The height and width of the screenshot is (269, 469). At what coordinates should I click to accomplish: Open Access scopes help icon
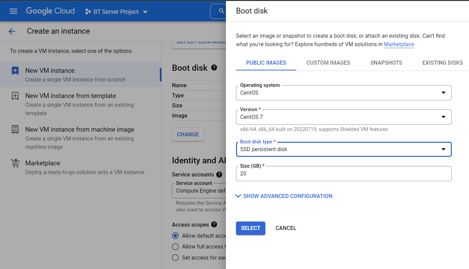(214, 225)
